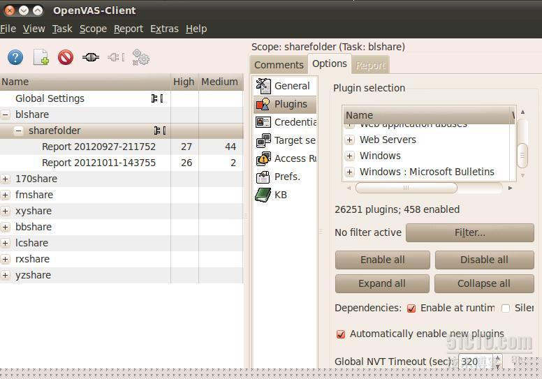542x379 pixels.
Task: Open the Access Rules section
Action: [285, 158]
